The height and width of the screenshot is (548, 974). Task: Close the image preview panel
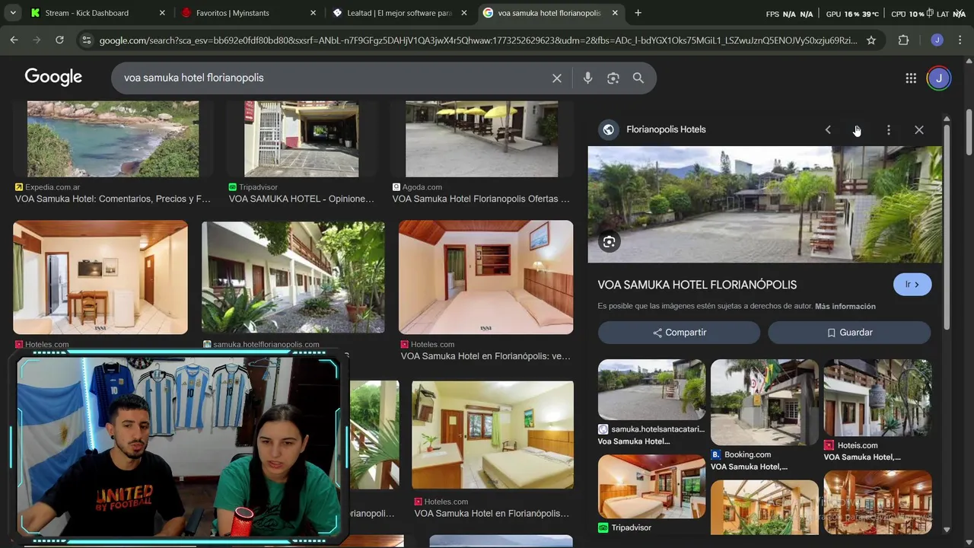[x=919, y=130]
